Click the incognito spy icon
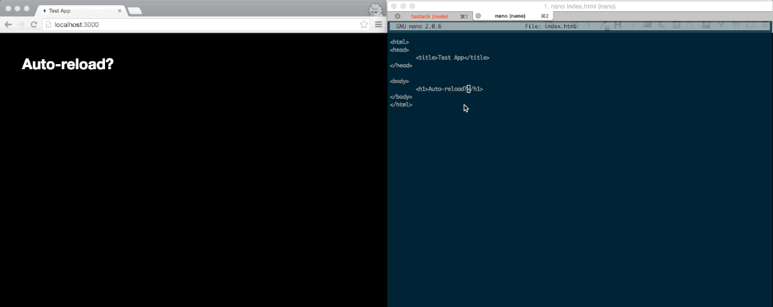Viewport: 773px width, 307px height. 375,9
